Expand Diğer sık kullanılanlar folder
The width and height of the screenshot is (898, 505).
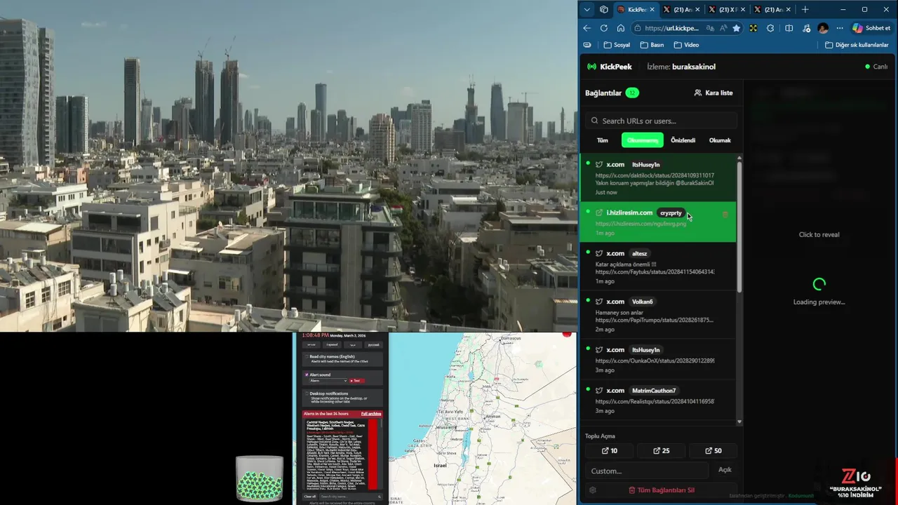(x=857, y=45)
